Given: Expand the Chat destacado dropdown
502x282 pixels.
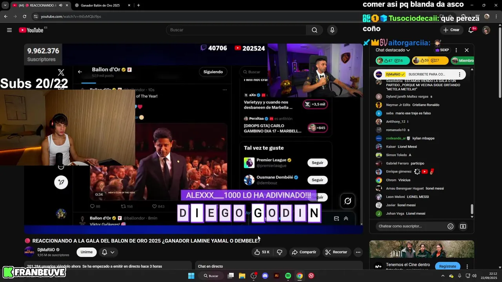Looking at the screenshot, I should (x=393, y=50).
